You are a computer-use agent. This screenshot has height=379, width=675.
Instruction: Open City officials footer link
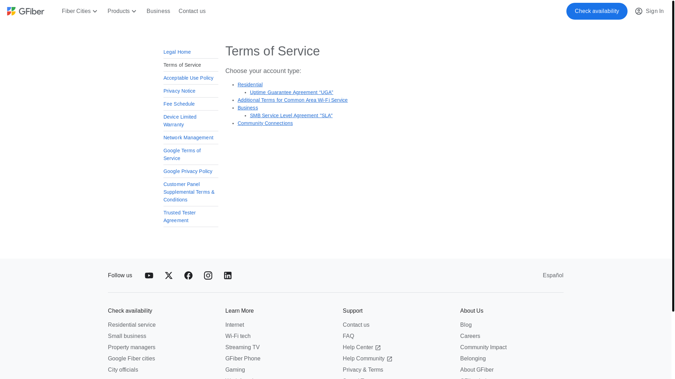[x=123, y=370]
